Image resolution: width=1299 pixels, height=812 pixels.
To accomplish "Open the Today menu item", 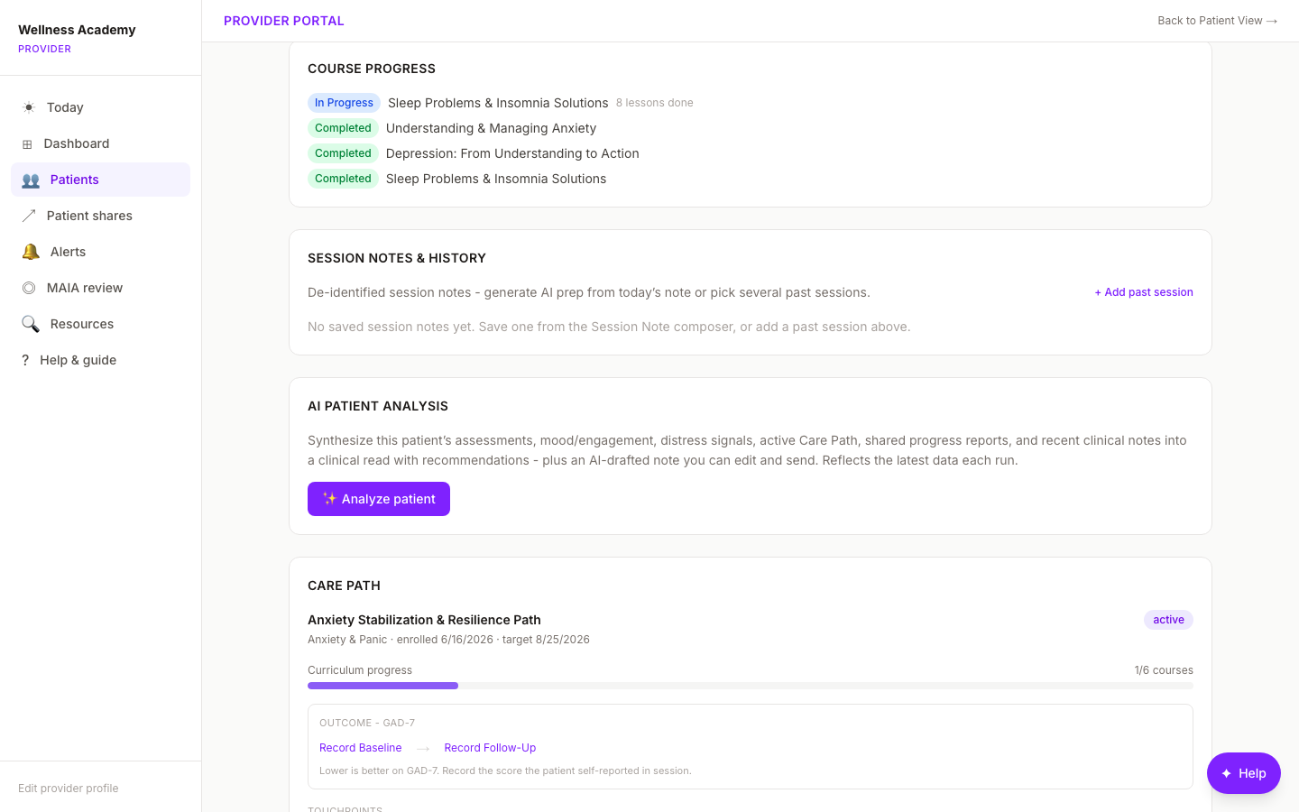I will coord(100,107).
